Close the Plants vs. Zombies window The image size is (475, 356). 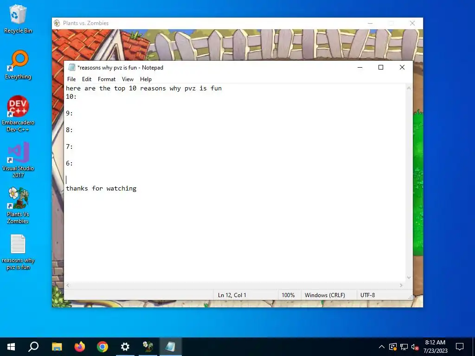[x=412, y=23]
